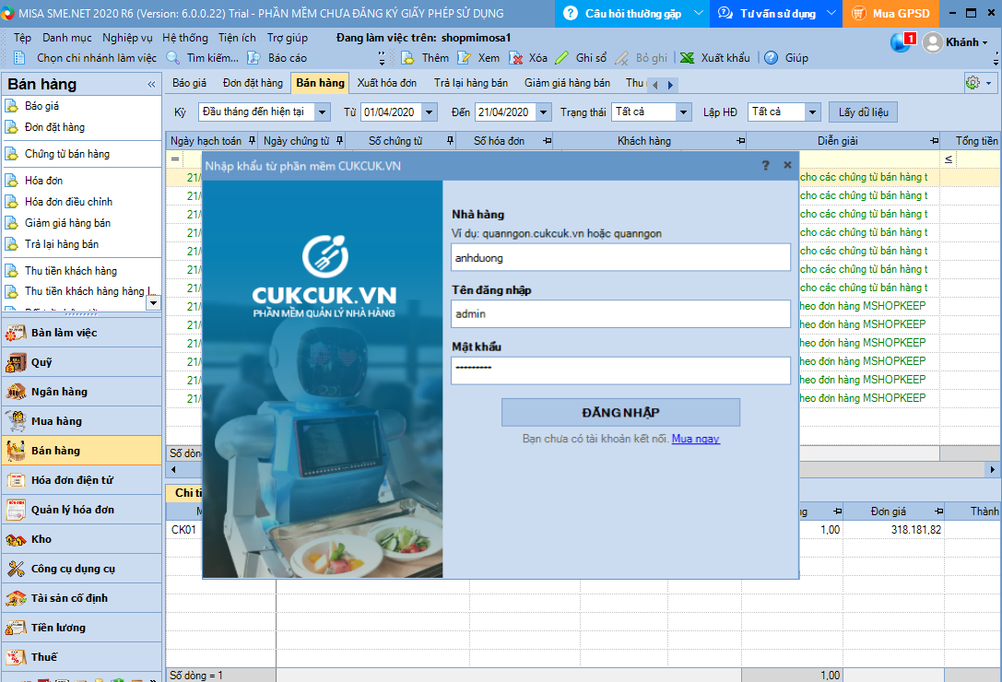Open Chứng từ bán hàng in sidebar
This screenshot has width=1002, height=682.
[67, 154]
